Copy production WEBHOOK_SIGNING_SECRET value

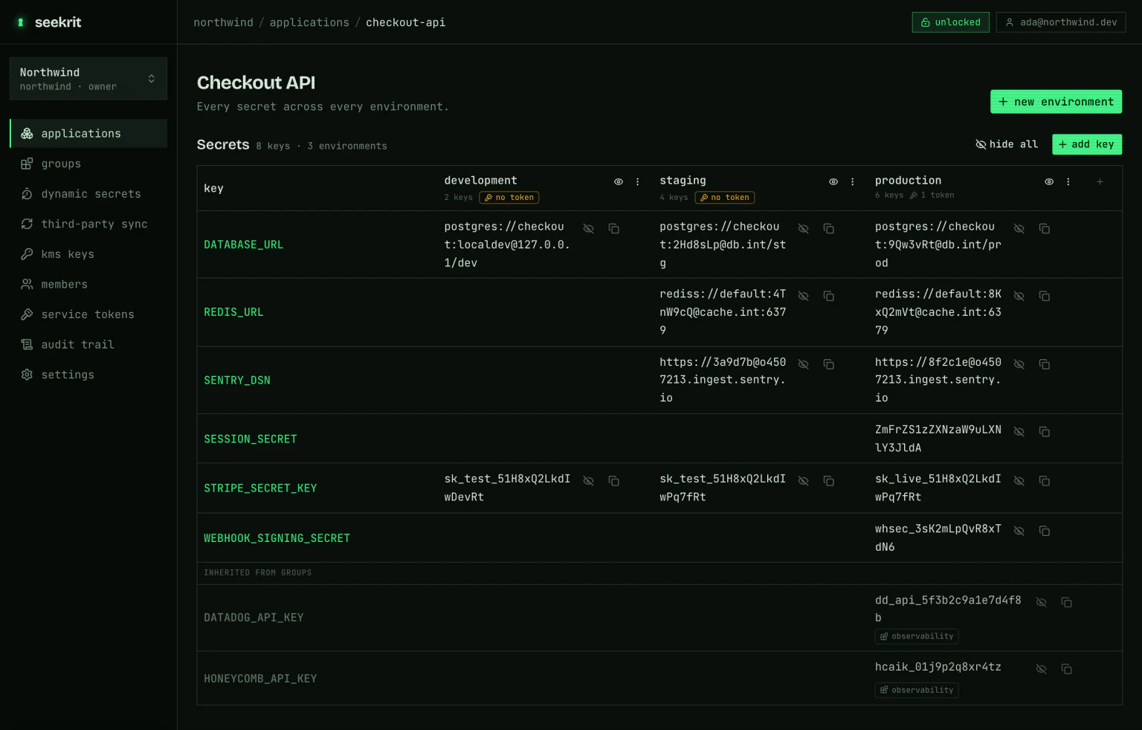pyautogui.click(x=1044, y=531)
